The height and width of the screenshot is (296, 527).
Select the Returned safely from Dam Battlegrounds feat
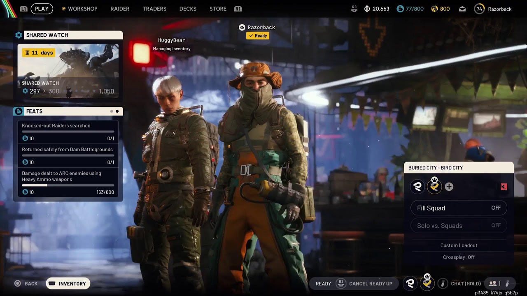(68, 156)
